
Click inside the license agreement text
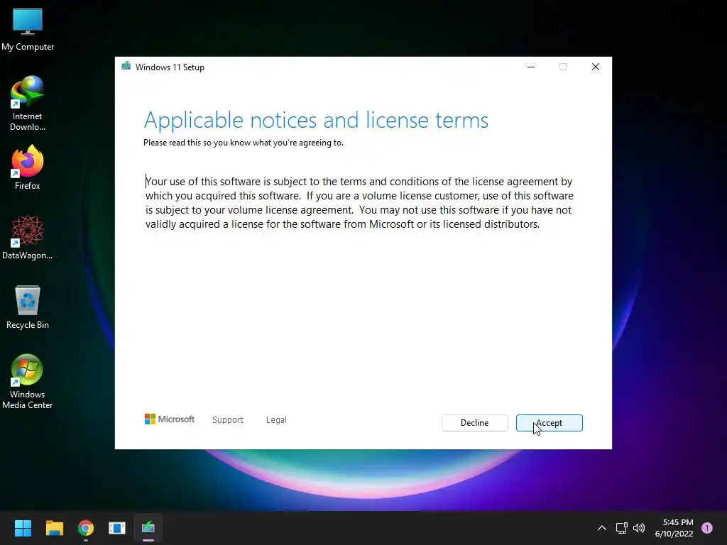point(359,202)
